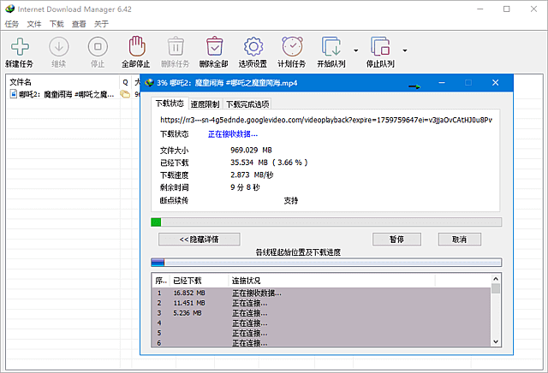Click the 开始队列 (start queue) icon
Image resolution: width=548 pixels, height=373 pixels.
click(x=331, y=47)
